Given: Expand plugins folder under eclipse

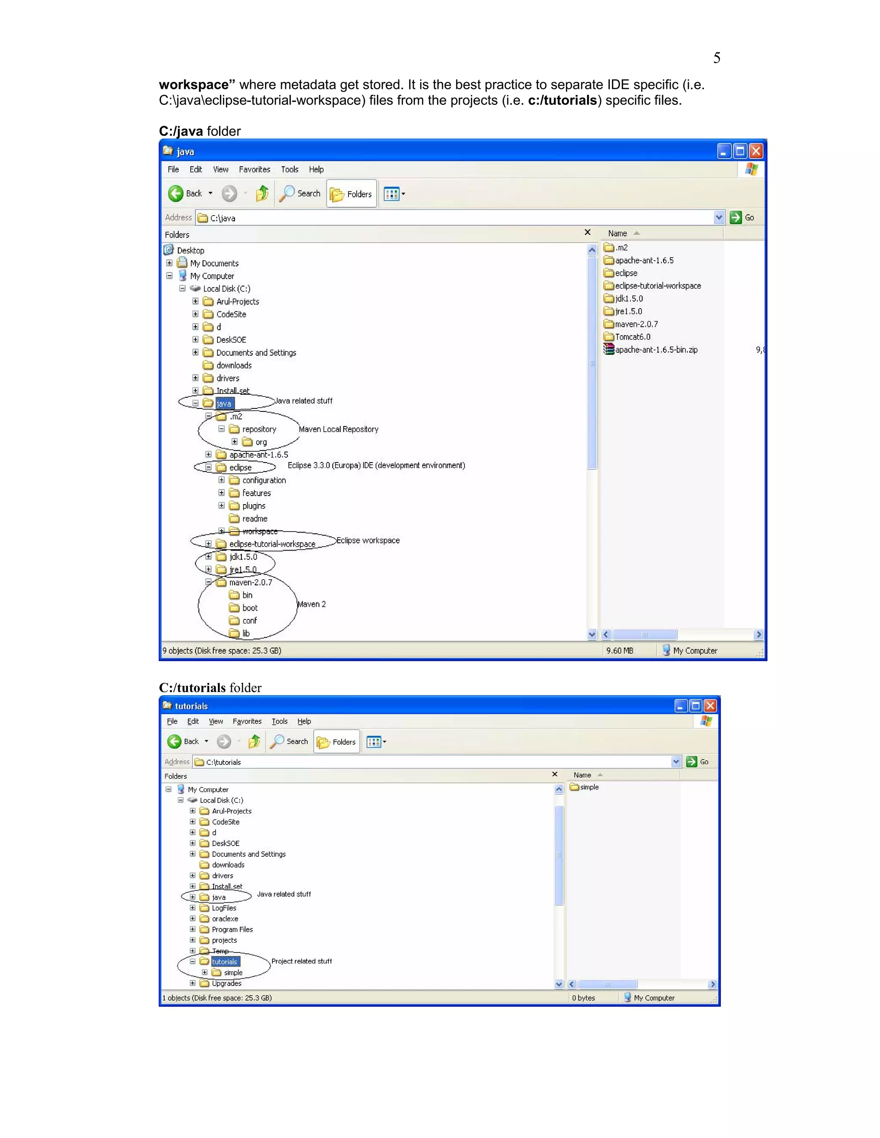Looking at the screenshot, I should pos(222,505).
